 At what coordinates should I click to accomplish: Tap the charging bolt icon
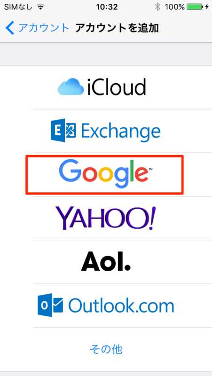pyautogui.click(x=206, y=7)
